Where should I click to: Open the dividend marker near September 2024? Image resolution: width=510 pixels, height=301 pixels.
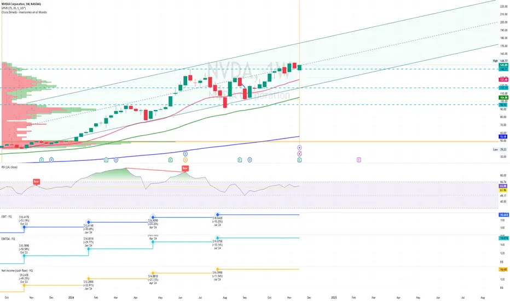point(250,160)
